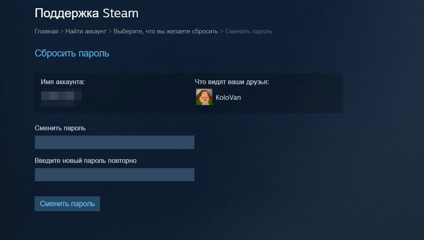This screenshot has height=240, width=424.
Task: Focus the Введите новый пароль повторно field
Action: point(114,174)
